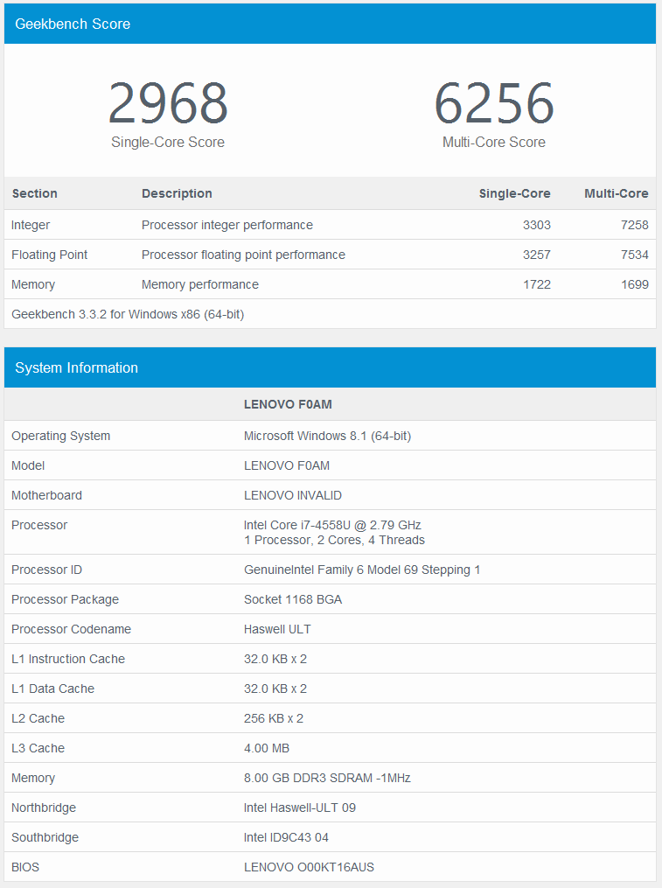Screen dimensions: 662x888
Task: Click the LENOVO O00KT16AUS BIOS value
Action: click(309, 867)
